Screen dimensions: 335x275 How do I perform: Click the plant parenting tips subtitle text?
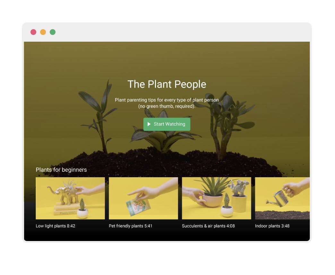[x=167, y=103]
